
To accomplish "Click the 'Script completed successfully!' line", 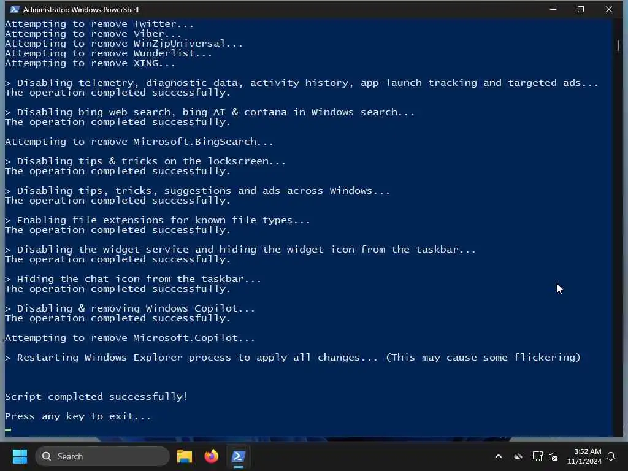I will tap(96, 397).
